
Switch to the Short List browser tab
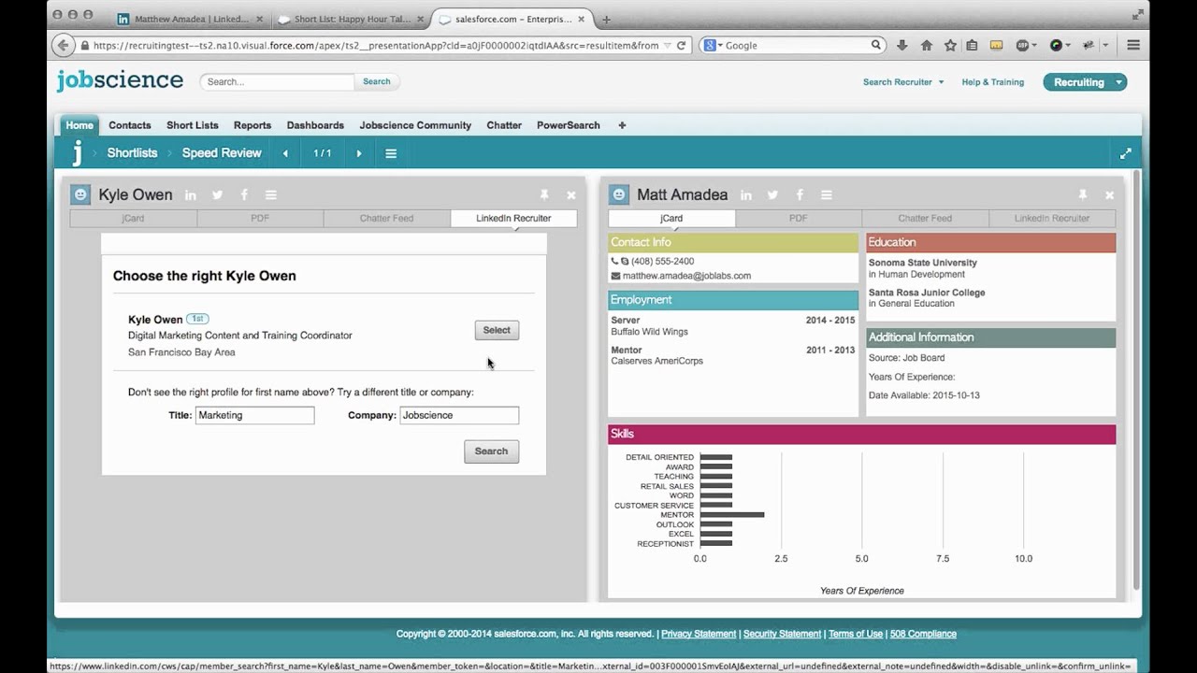pos(350,19)
